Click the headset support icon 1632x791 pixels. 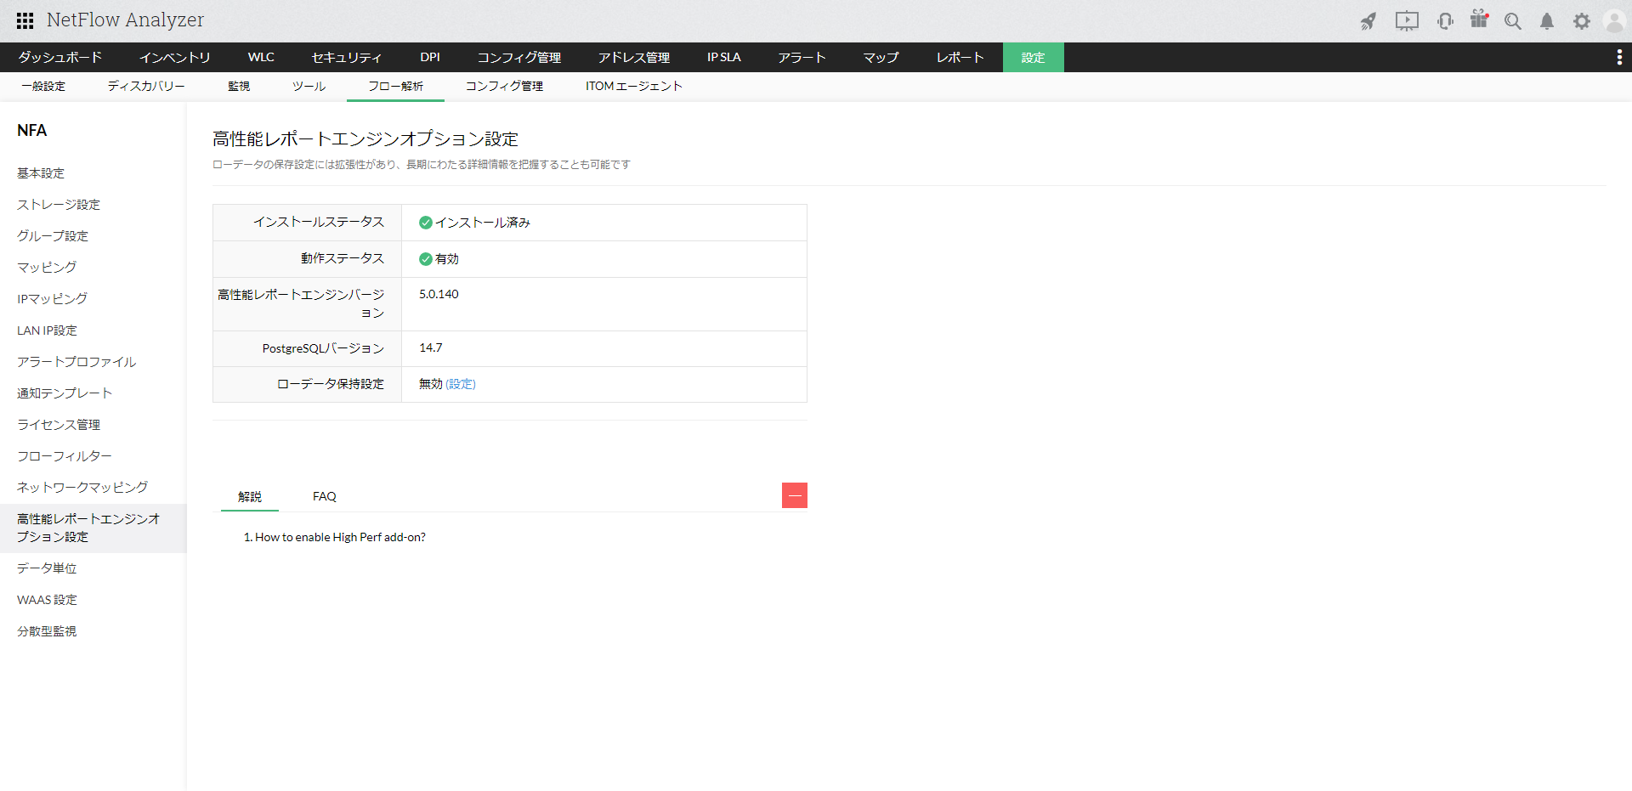1445,21
